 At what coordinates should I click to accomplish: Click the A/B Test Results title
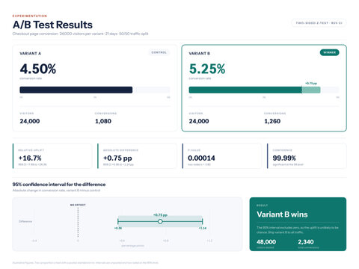click(x=52, y=25)
